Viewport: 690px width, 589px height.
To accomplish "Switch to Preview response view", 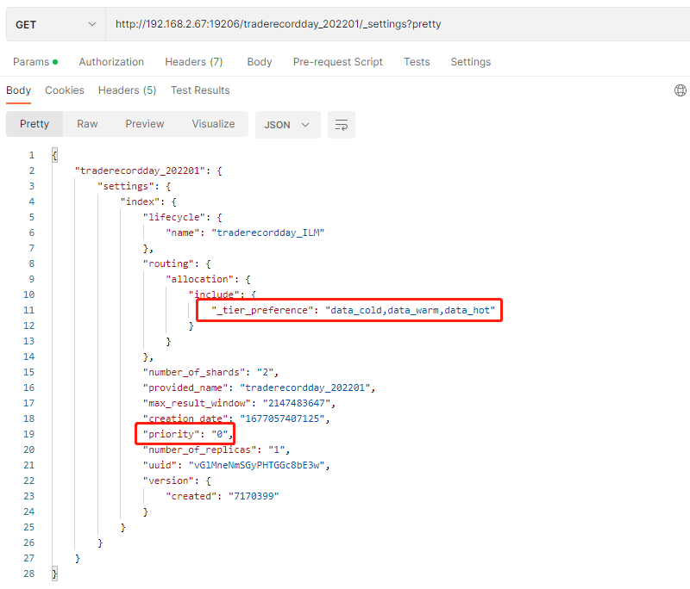I will [145, 124].
